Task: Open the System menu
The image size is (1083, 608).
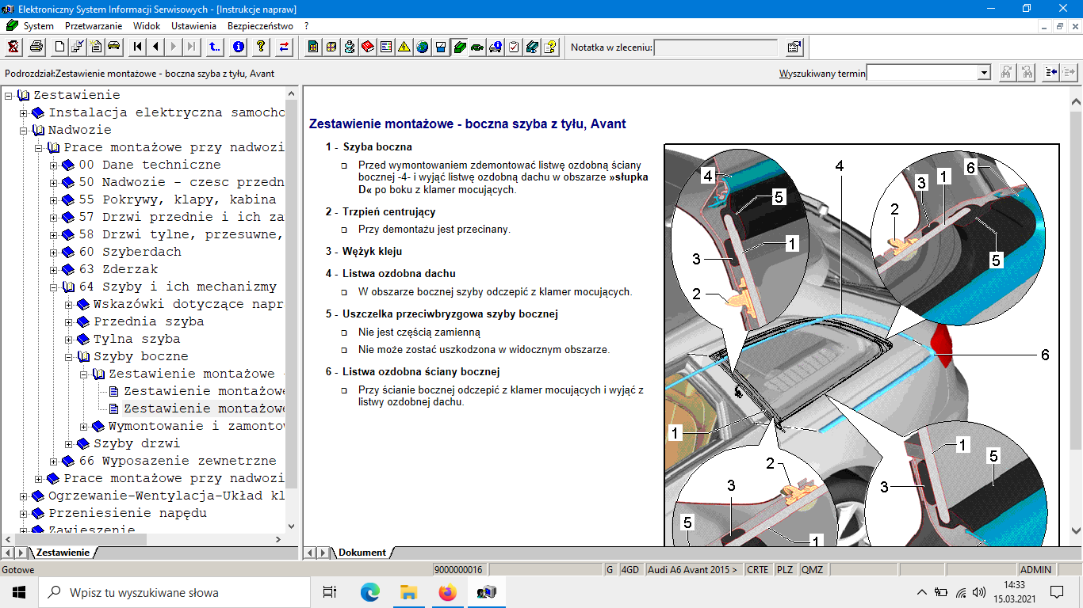Action: (x=38, y=25)
